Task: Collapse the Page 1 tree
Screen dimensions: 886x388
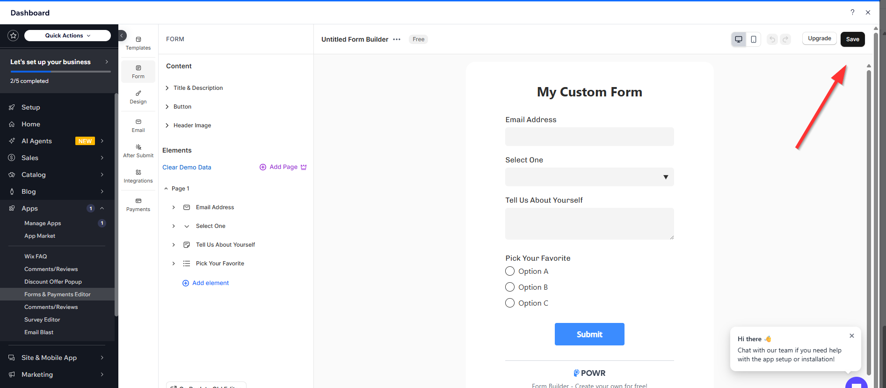Action: click(166, 189)
